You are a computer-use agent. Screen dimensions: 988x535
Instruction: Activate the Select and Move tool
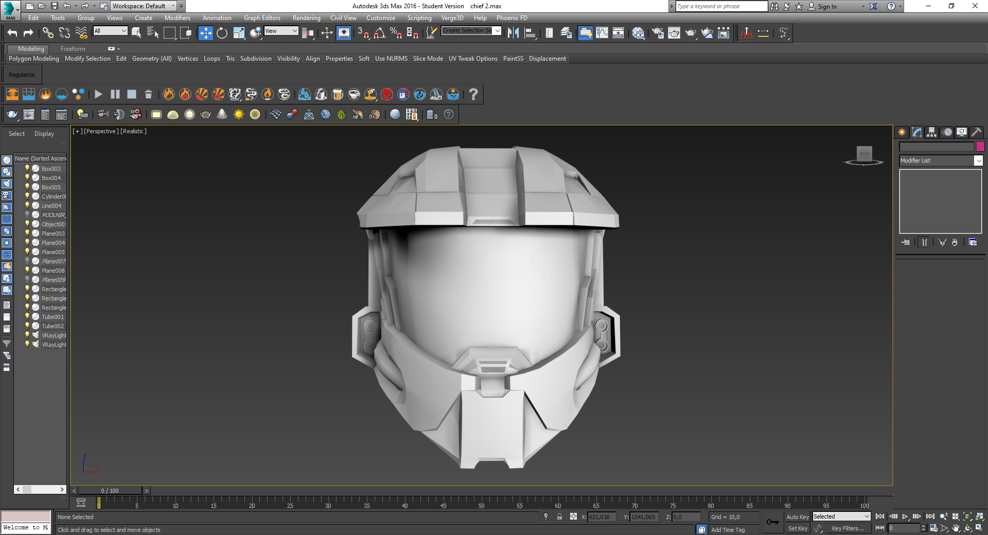[205, 33]
